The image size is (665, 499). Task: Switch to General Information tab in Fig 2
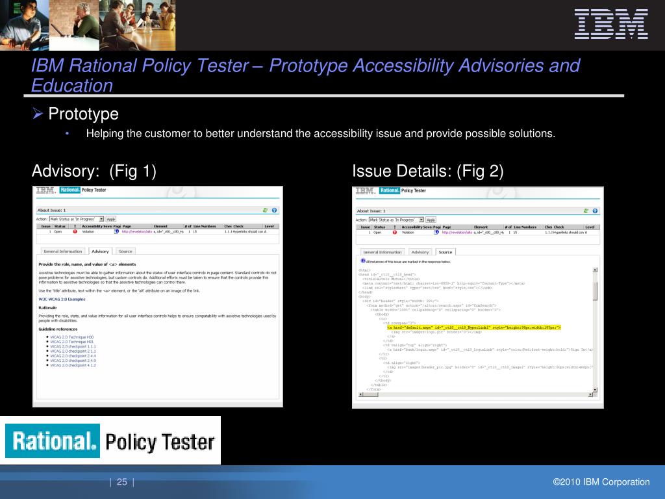(x=383, y=252)
